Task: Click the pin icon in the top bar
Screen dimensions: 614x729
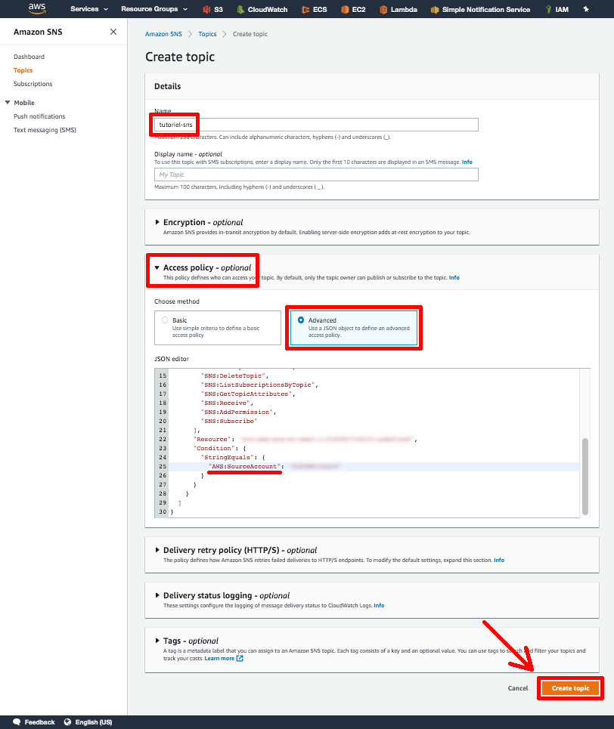Action: pyautogui.click(x=586, y=9)
